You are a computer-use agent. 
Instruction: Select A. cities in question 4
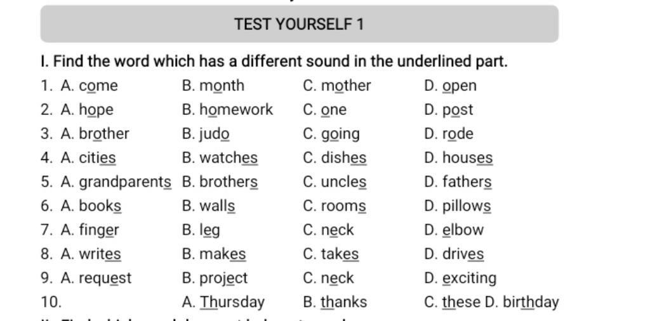(x=88, y=158)
